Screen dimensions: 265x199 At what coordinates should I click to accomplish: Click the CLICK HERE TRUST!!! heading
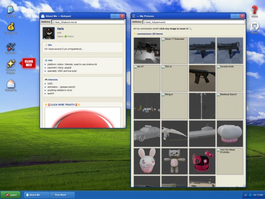pos(62,105)
